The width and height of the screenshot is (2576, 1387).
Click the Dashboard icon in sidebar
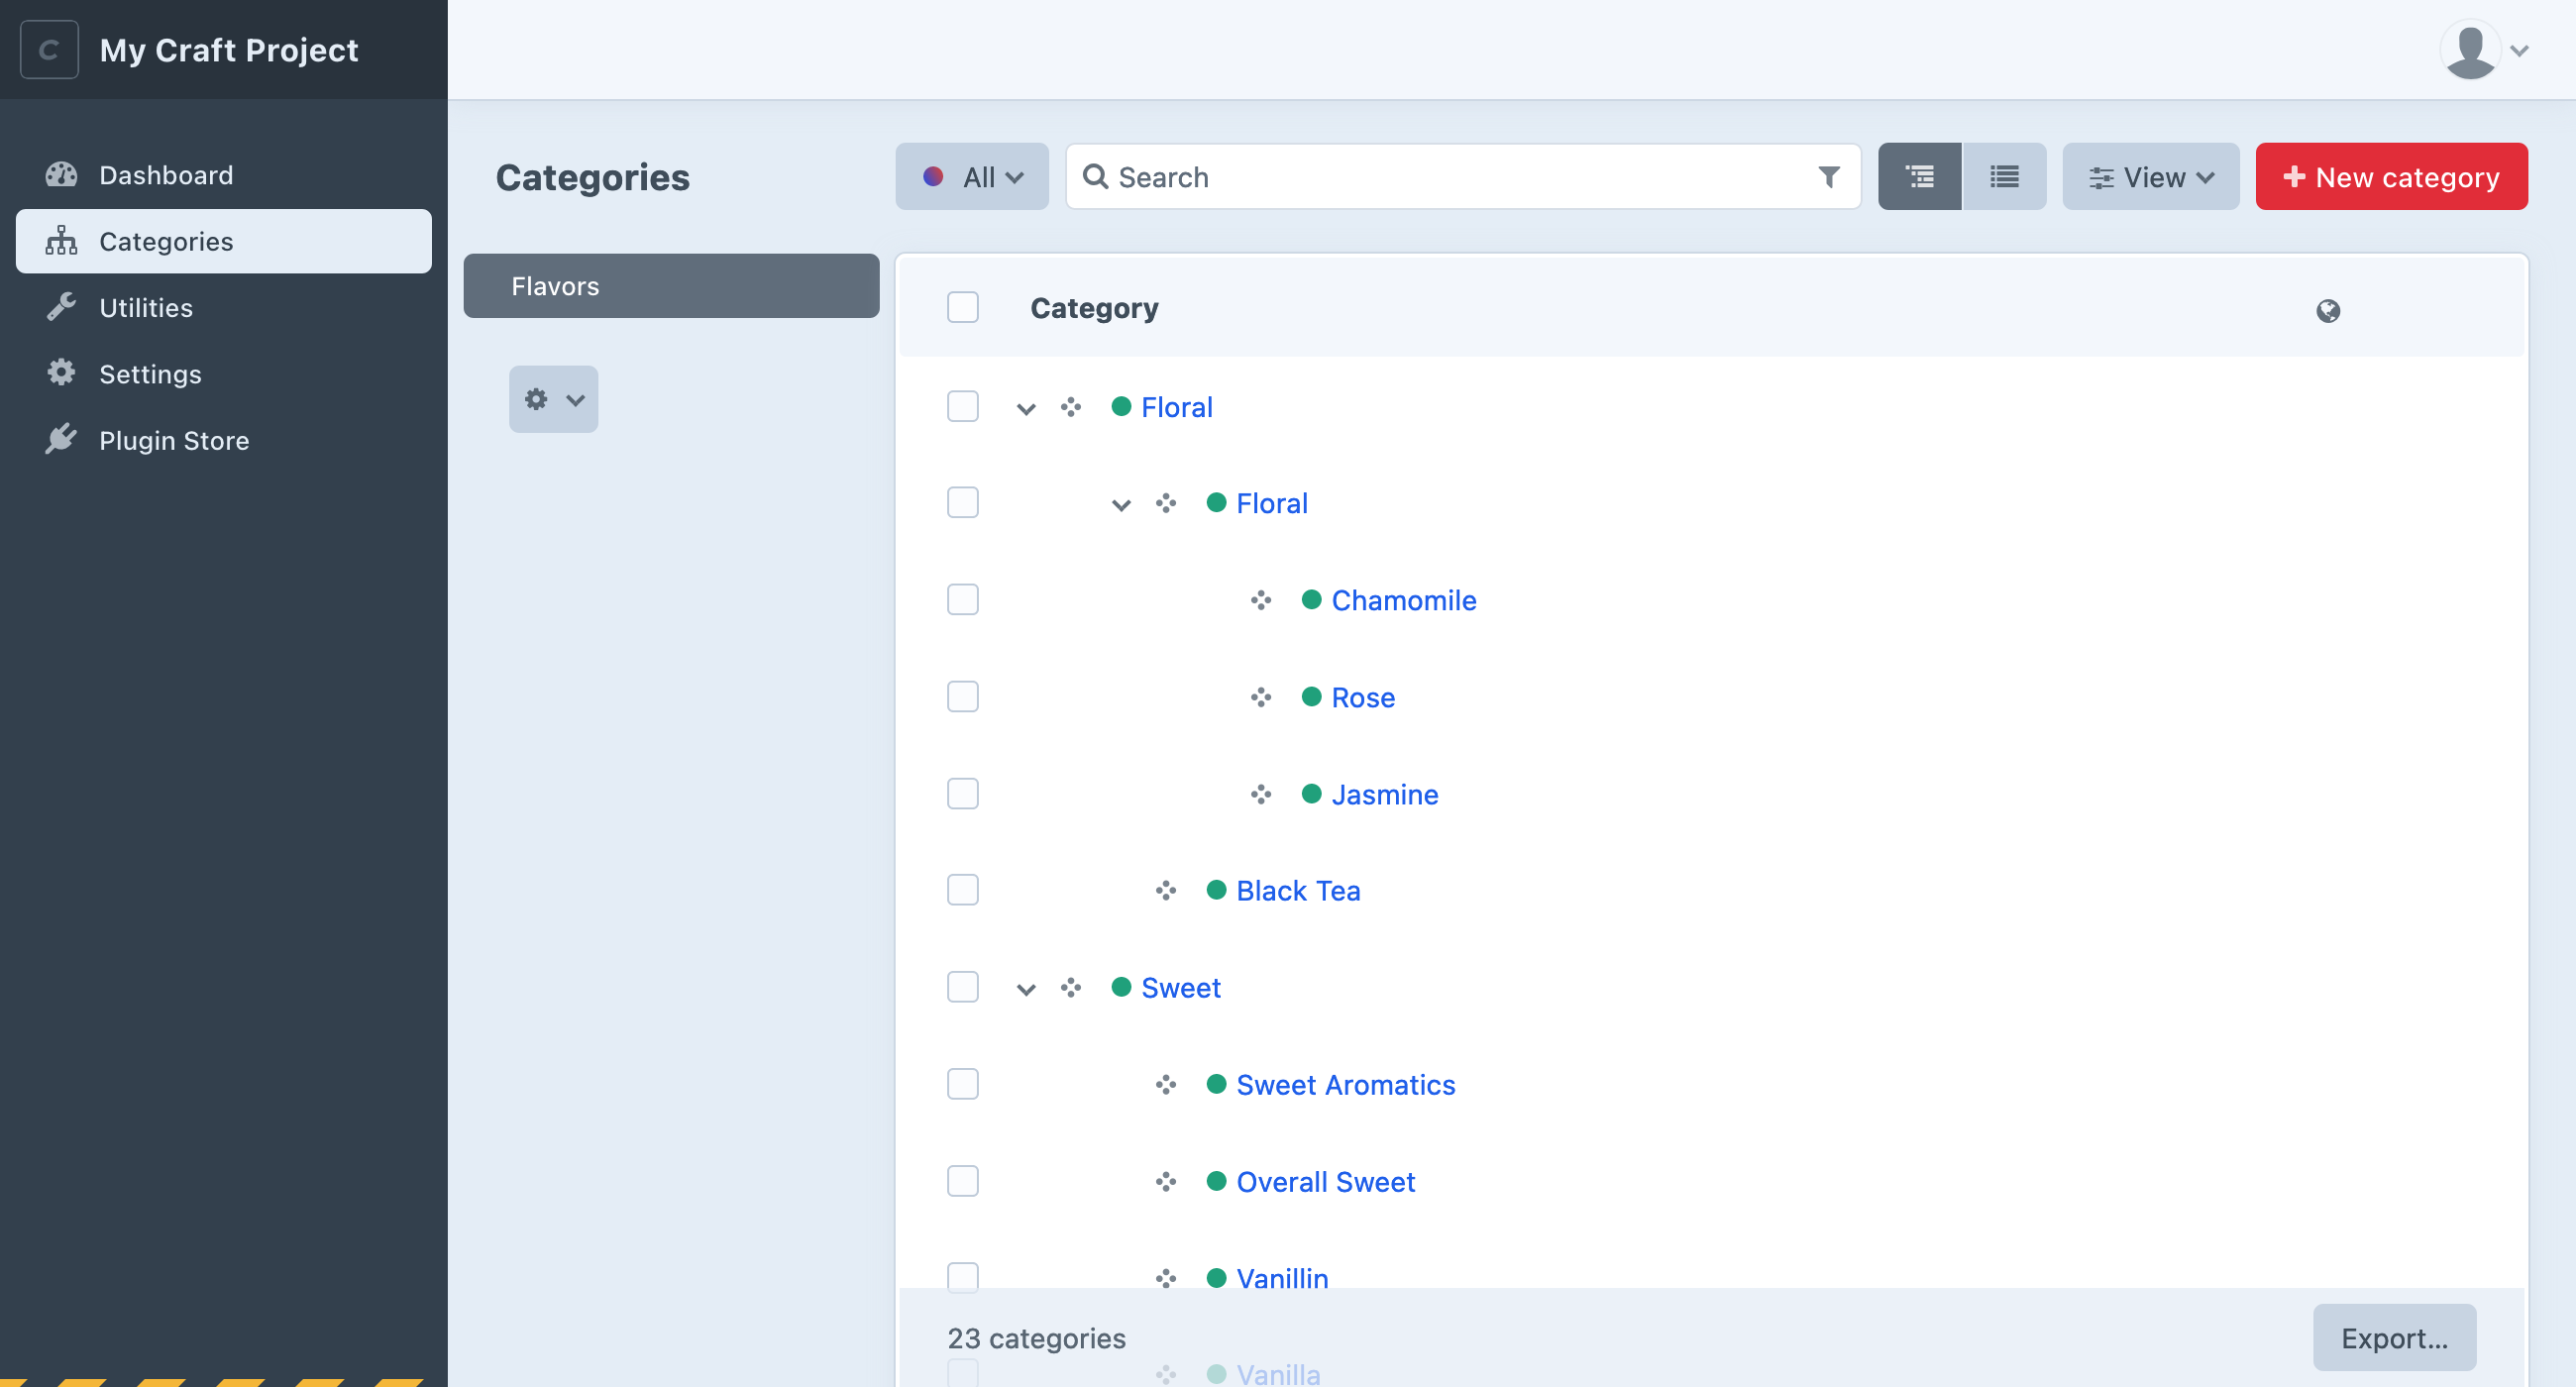click(59, 172)
